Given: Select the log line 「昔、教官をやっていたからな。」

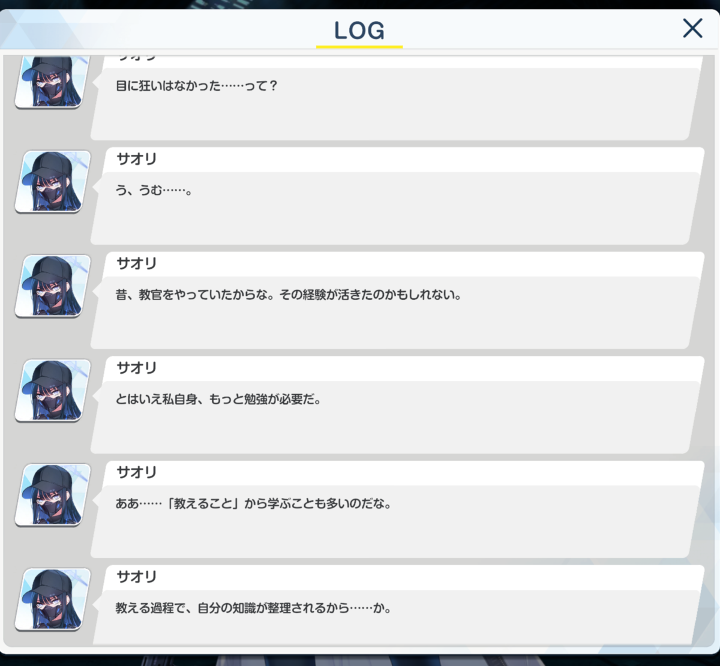Looking at the screenshot, I should point(289,295).
